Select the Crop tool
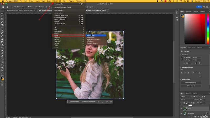This screenshot has width=210, height=118. [2, 25]
